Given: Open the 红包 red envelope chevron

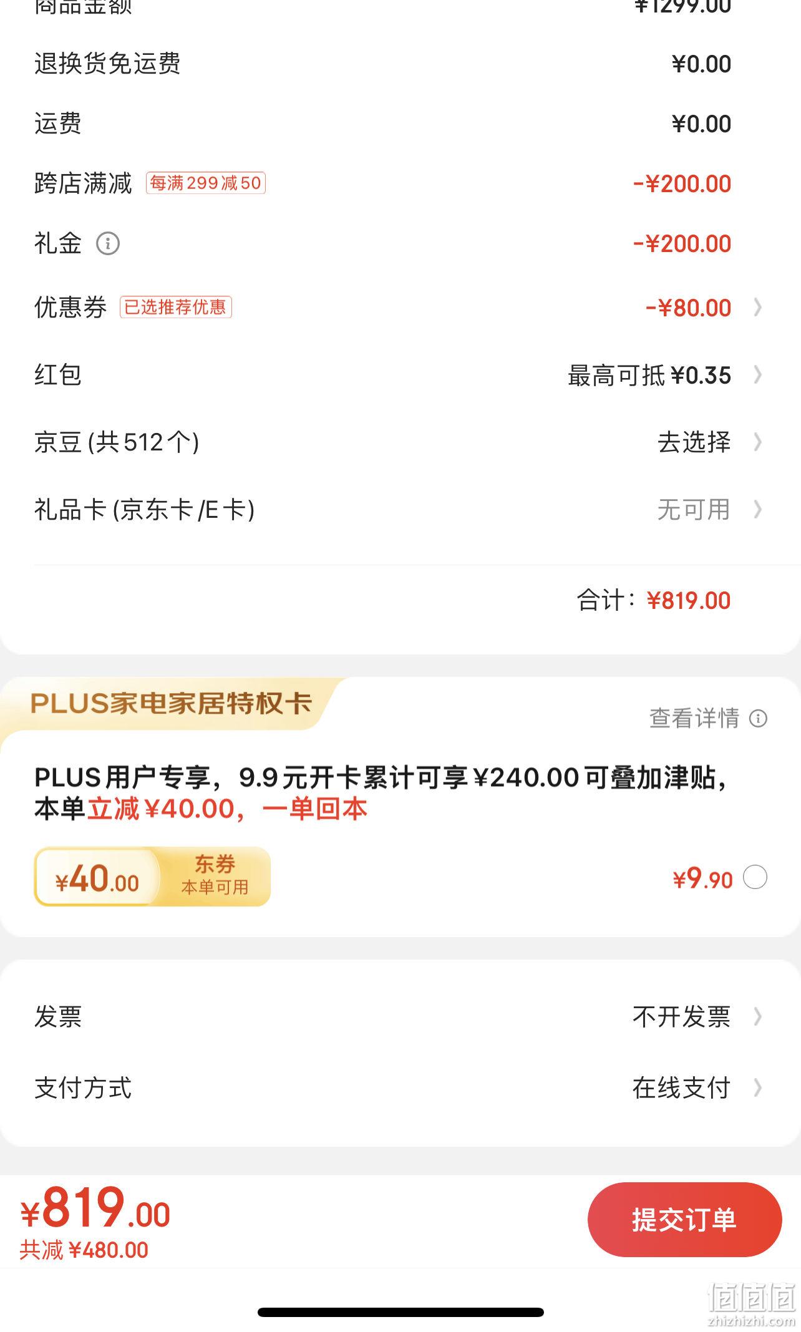Looking at the screenshot, I should (757, 374).
